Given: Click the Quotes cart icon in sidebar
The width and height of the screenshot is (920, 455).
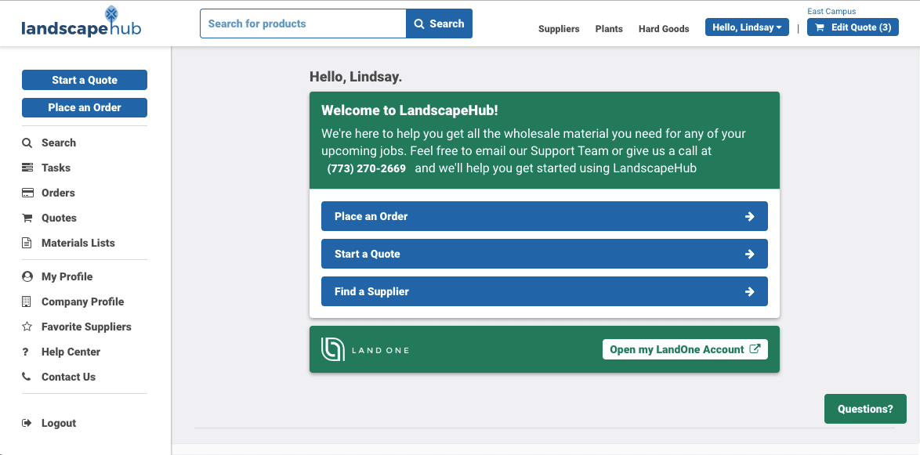Looking at the screenshot, I should pos(27,218).
